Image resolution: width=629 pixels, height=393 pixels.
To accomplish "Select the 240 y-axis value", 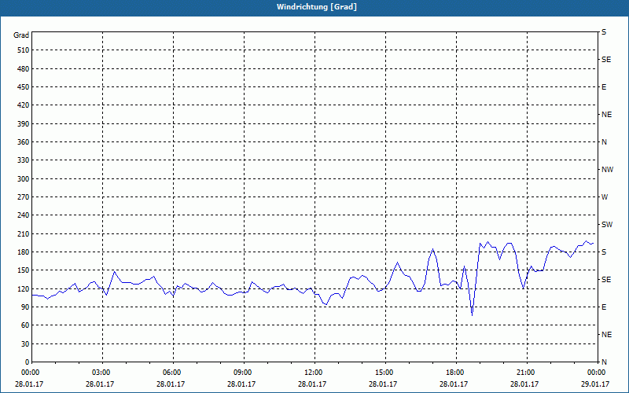I will pyautogui.click(x=24, y=215).
